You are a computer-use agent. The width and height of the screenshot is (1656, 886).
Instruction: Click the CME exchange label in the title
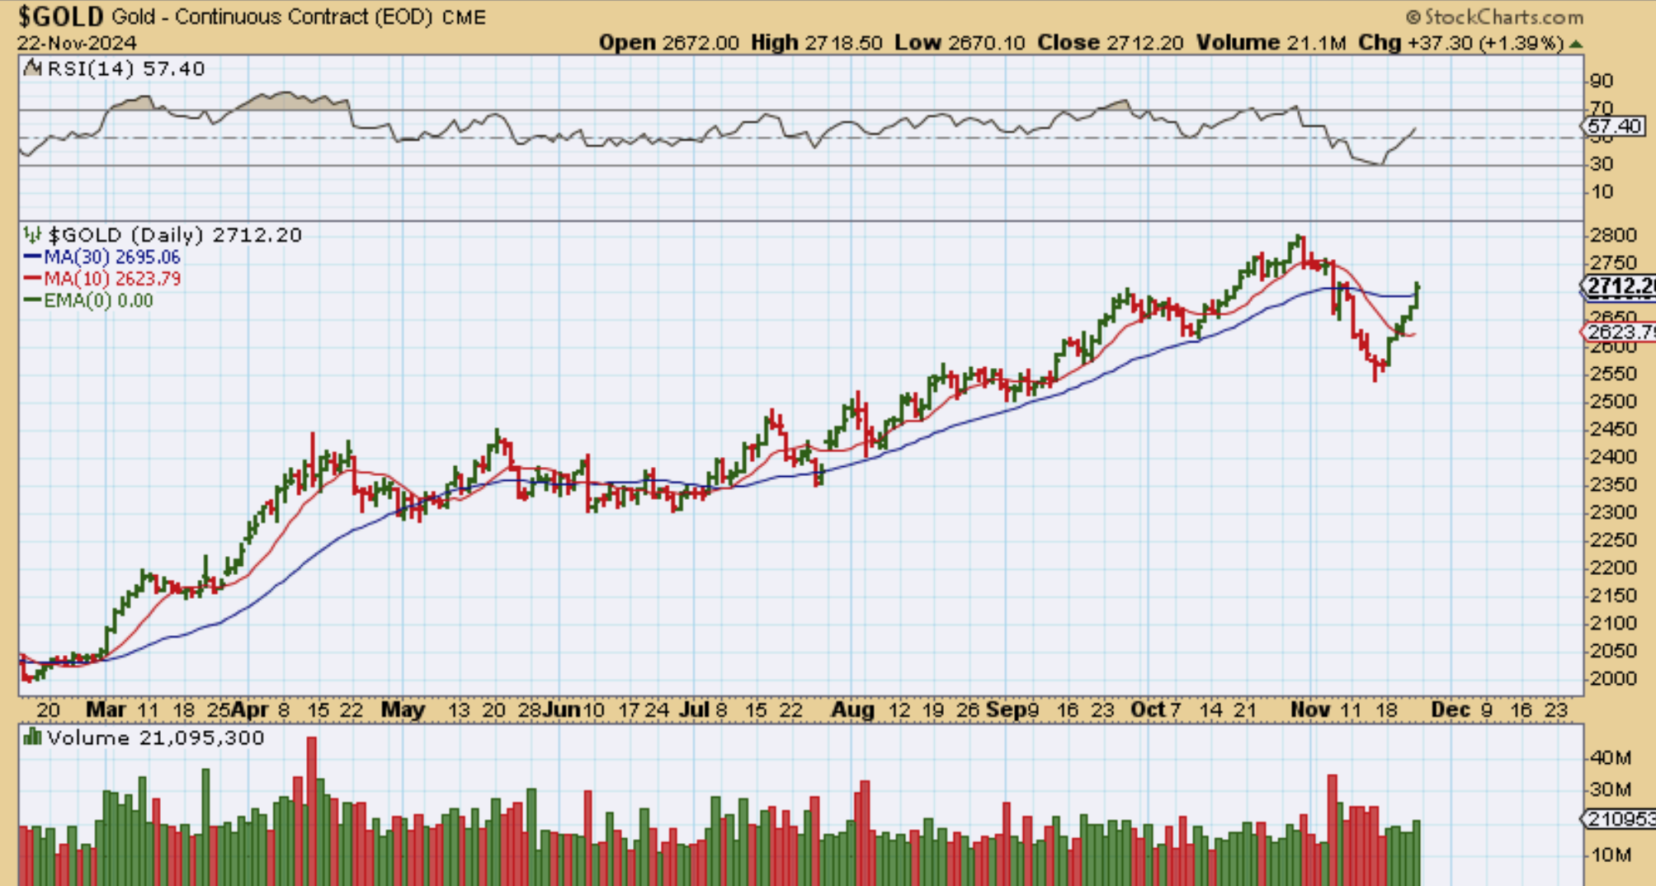tap(465, 17)
